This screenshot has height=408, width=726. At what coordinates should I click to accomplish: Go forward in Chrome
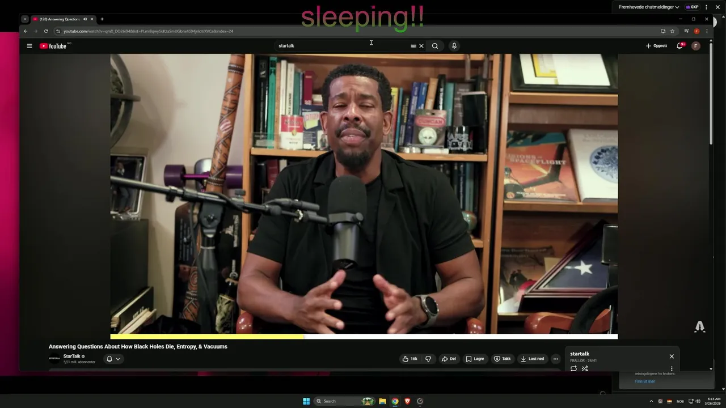click(36, 31)
